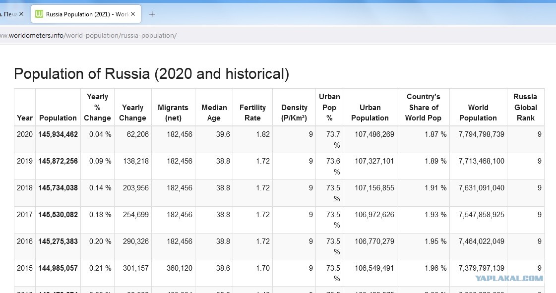The height and width of the screenshot is (293, 556).
Task: Click the Country's Share of World Pop header
Action: click(x=424, y=108)
